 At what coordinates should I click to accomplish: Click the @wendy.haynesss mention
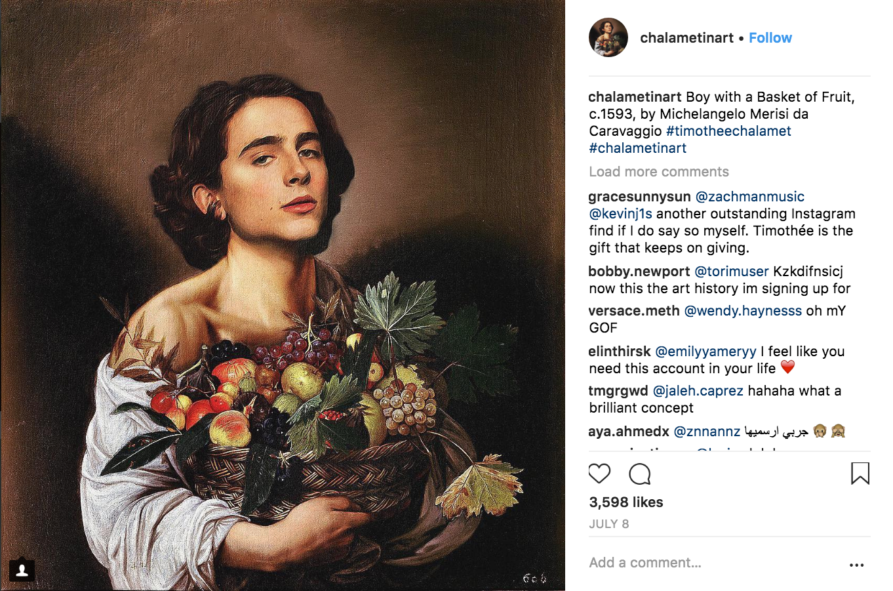click(743, 311)
